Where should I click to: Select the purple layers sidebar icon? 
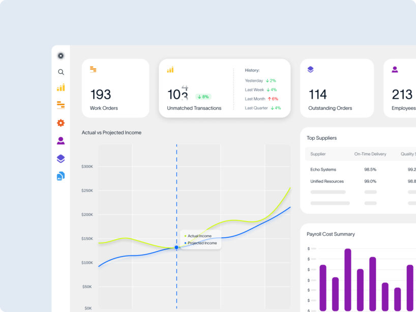click(61, 159)
